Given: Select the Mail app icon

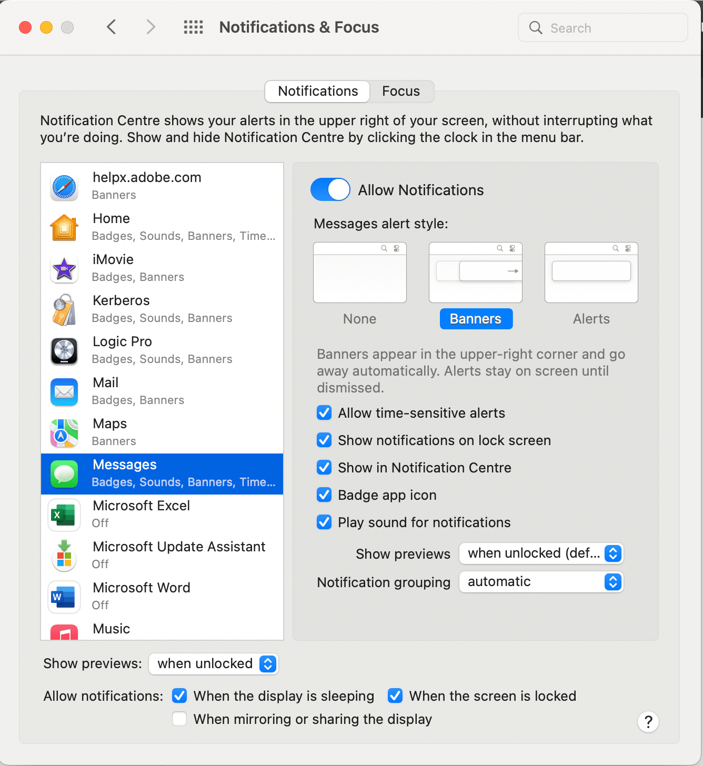Looking at the screenshot, I should (x=64, y=391).
